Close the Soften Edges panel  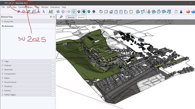tap(53, 95)
